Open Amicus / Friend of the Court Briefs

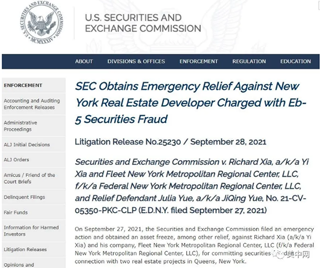pos(29,178)
